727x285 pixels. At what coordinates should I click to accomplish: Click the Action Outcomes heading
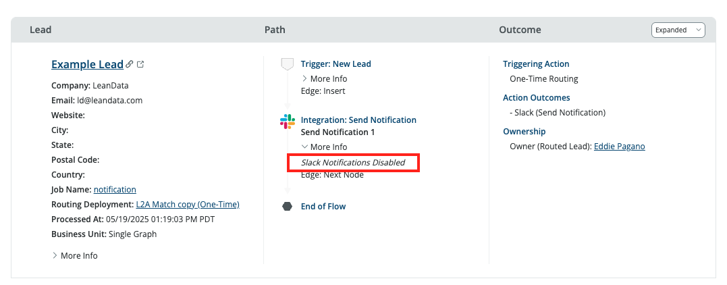click(x=536, y=98)
